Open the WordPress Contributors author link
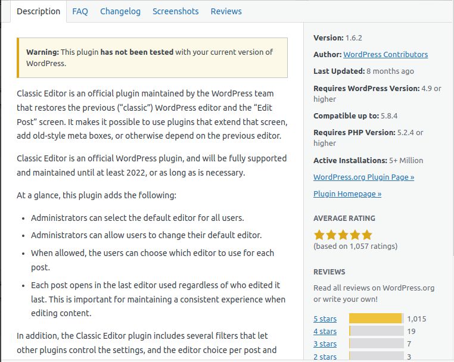This screenshot has width=454, height=362. tap(385, 54)
